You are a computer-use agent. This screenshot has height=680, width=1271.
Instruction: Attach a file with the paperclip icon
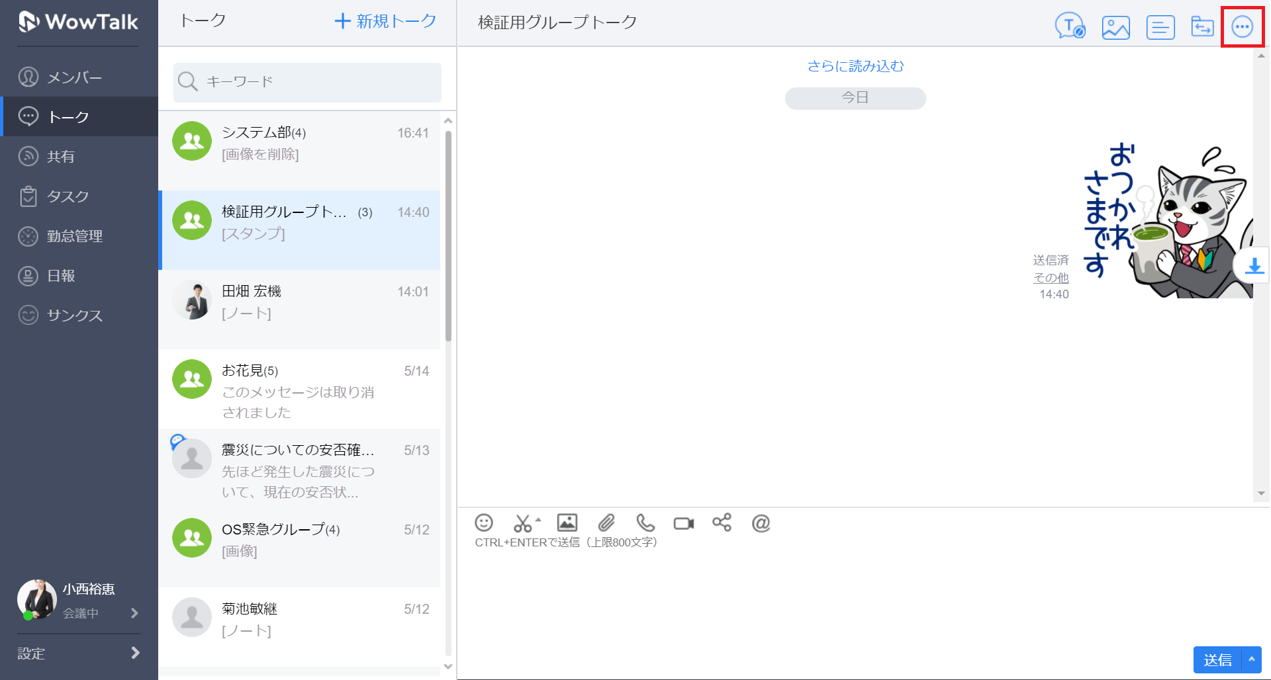[x=606, y=523]
